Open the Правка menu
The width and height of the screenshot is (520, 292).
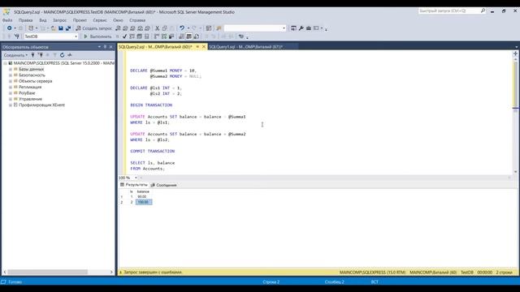click(x=25, y=20)
